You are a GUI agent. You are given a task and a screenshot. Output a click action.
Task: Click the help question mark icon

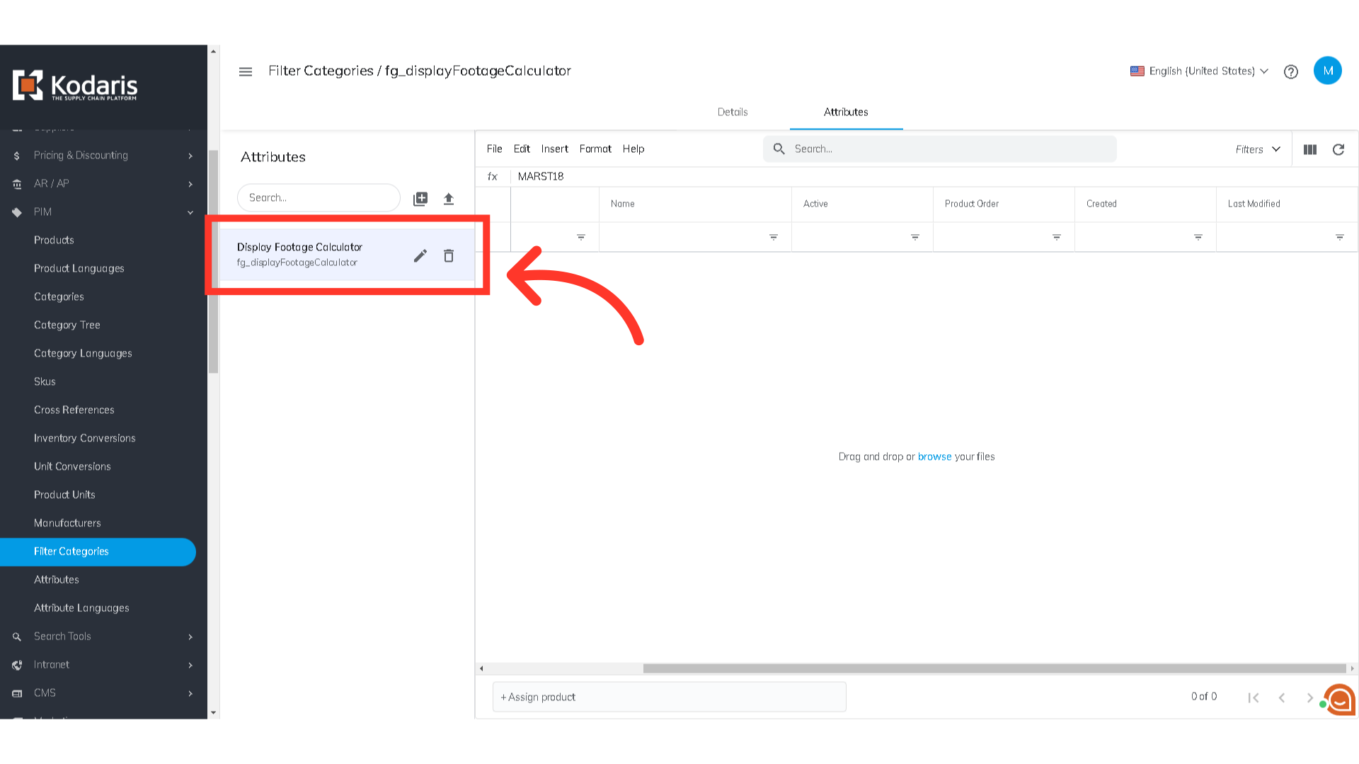pyautogui.click(x=1291, y=71)
